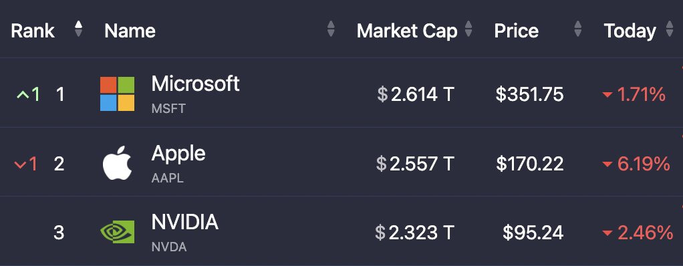Click Microsoft's $2.614 T market cap
This screenshot has width=683, height=266.
tap(416, 94)
